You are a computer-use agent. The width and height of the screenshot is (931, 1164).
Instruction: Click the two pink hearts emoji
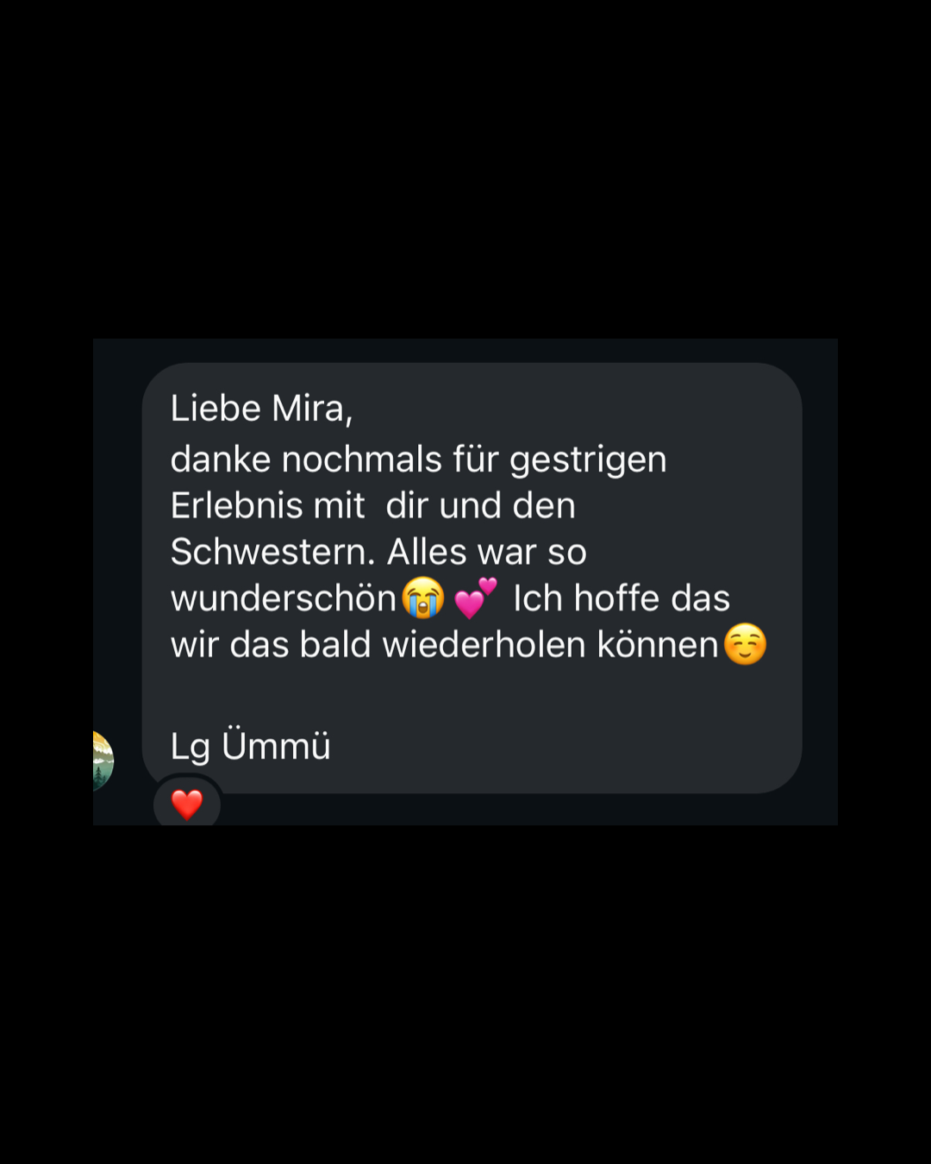[x=476, y=598]
